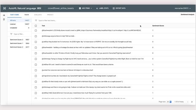Filter by Sentiment Score: 0
The height and width of the screenshot is (110, 196).
20,40
